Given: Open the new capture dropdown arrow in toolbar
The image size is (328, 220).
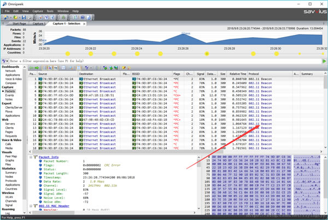Looking at the screenshot, I should pos(11,17).
